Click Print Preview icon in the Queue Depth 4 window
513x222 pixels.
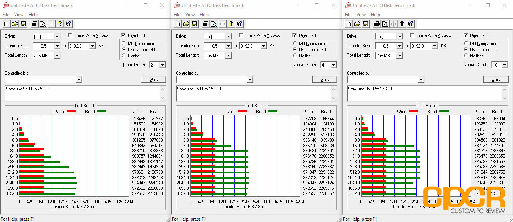coord(214,24)
